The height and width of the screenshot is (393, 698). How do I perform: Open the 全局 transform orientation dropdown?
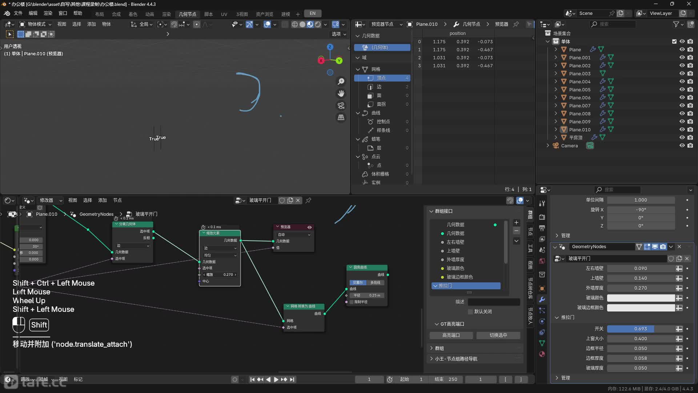pyautogui.click(x=142, y=24)
